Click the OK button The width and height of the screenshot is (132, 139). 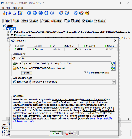(56, 133)
